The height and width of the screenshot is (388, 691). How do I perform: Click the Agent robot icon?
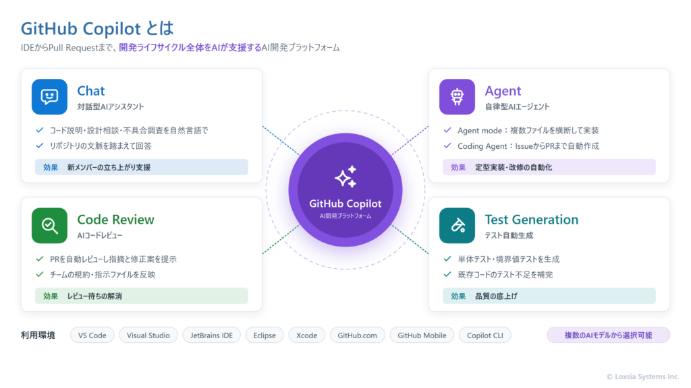pyautogui.click(x=457, y=97)
